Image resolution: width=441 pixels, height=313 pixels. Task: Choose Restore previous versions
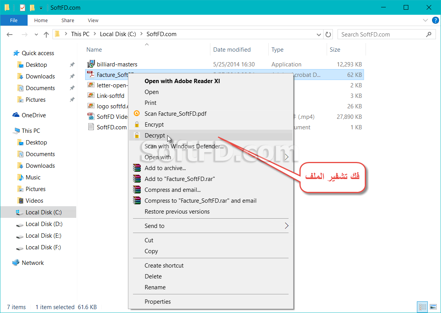[x=211, y=212]
